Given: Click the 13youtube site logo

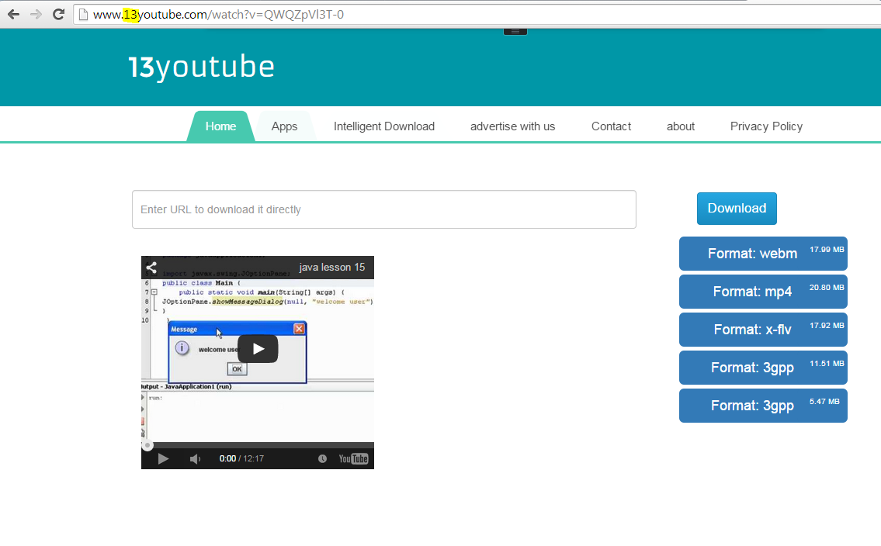Looking at the screenshot, I should pyautogui.click(x=201, y=67).
